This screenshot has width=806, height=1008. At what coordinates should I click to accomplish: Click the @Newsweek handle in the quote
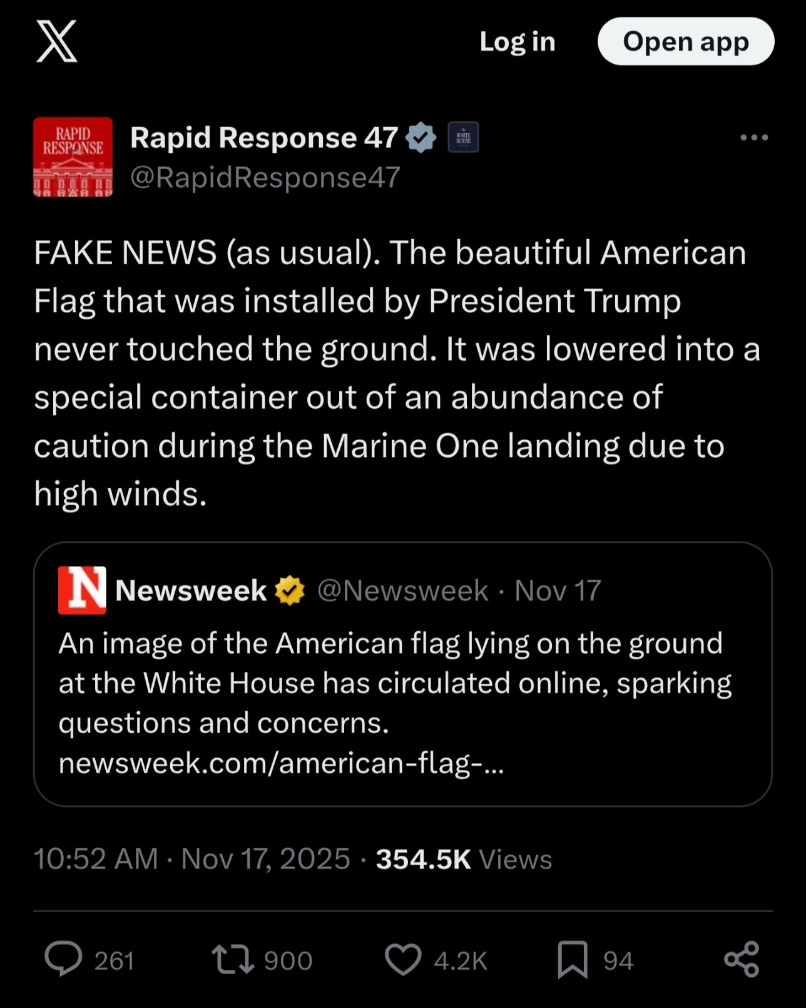[x=402, y=590]
